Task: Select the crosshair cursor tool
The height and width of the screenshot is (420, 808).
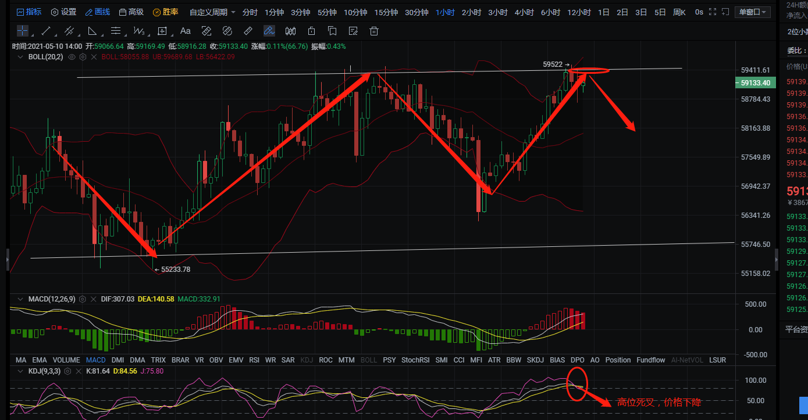Action: (22, 31)
